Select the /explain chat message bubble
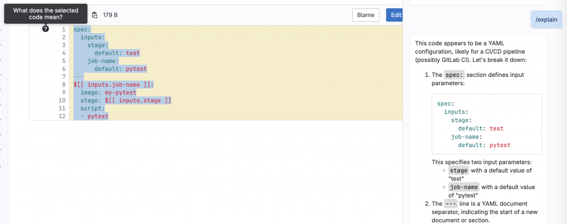The image size is (567, 224). pos(547,19)
